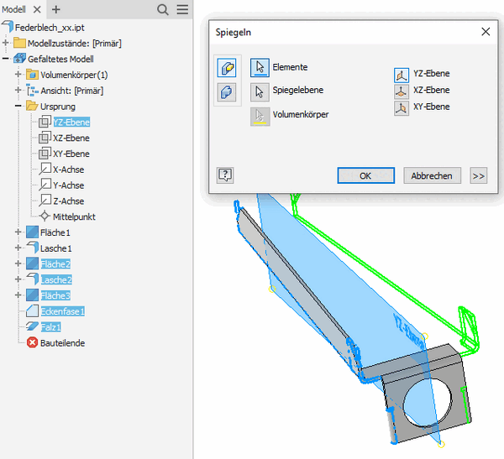
Task: Open the browser panel hamburger menu
Action: point(181,9)
